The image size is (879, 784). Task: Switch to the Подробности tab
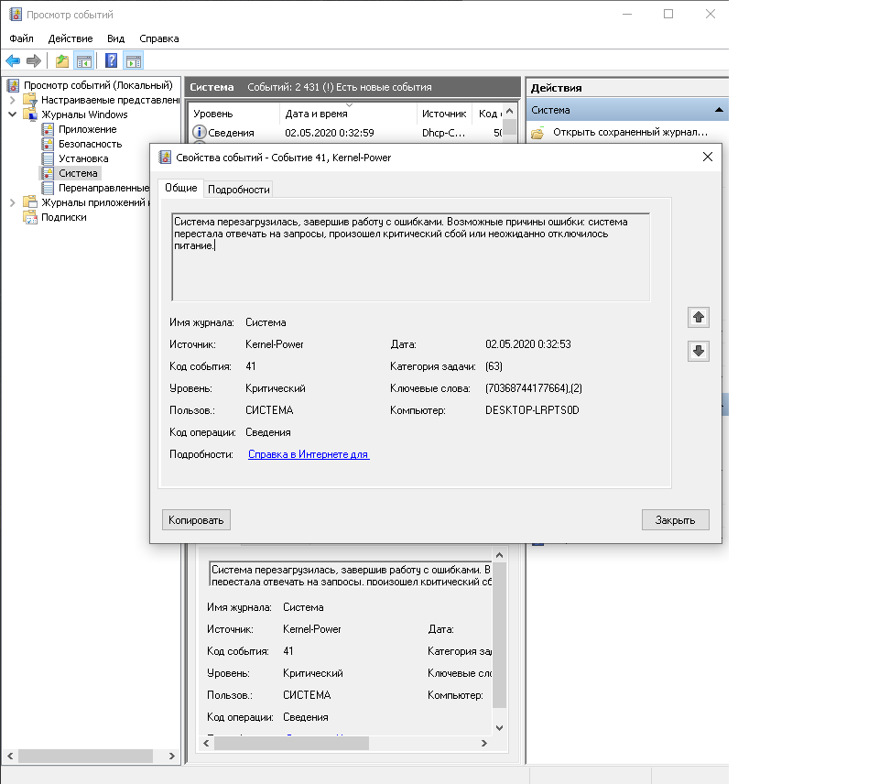pos(239,190)
